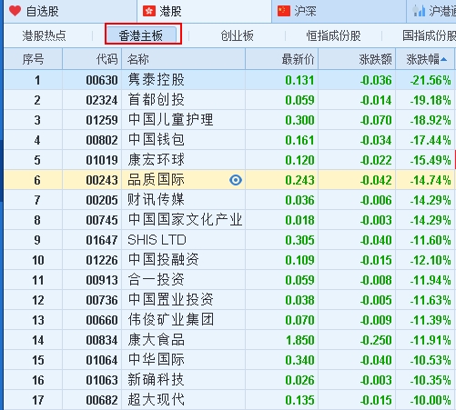
Task: Click the Hong Kong flag icon
Action: [149, 11]
